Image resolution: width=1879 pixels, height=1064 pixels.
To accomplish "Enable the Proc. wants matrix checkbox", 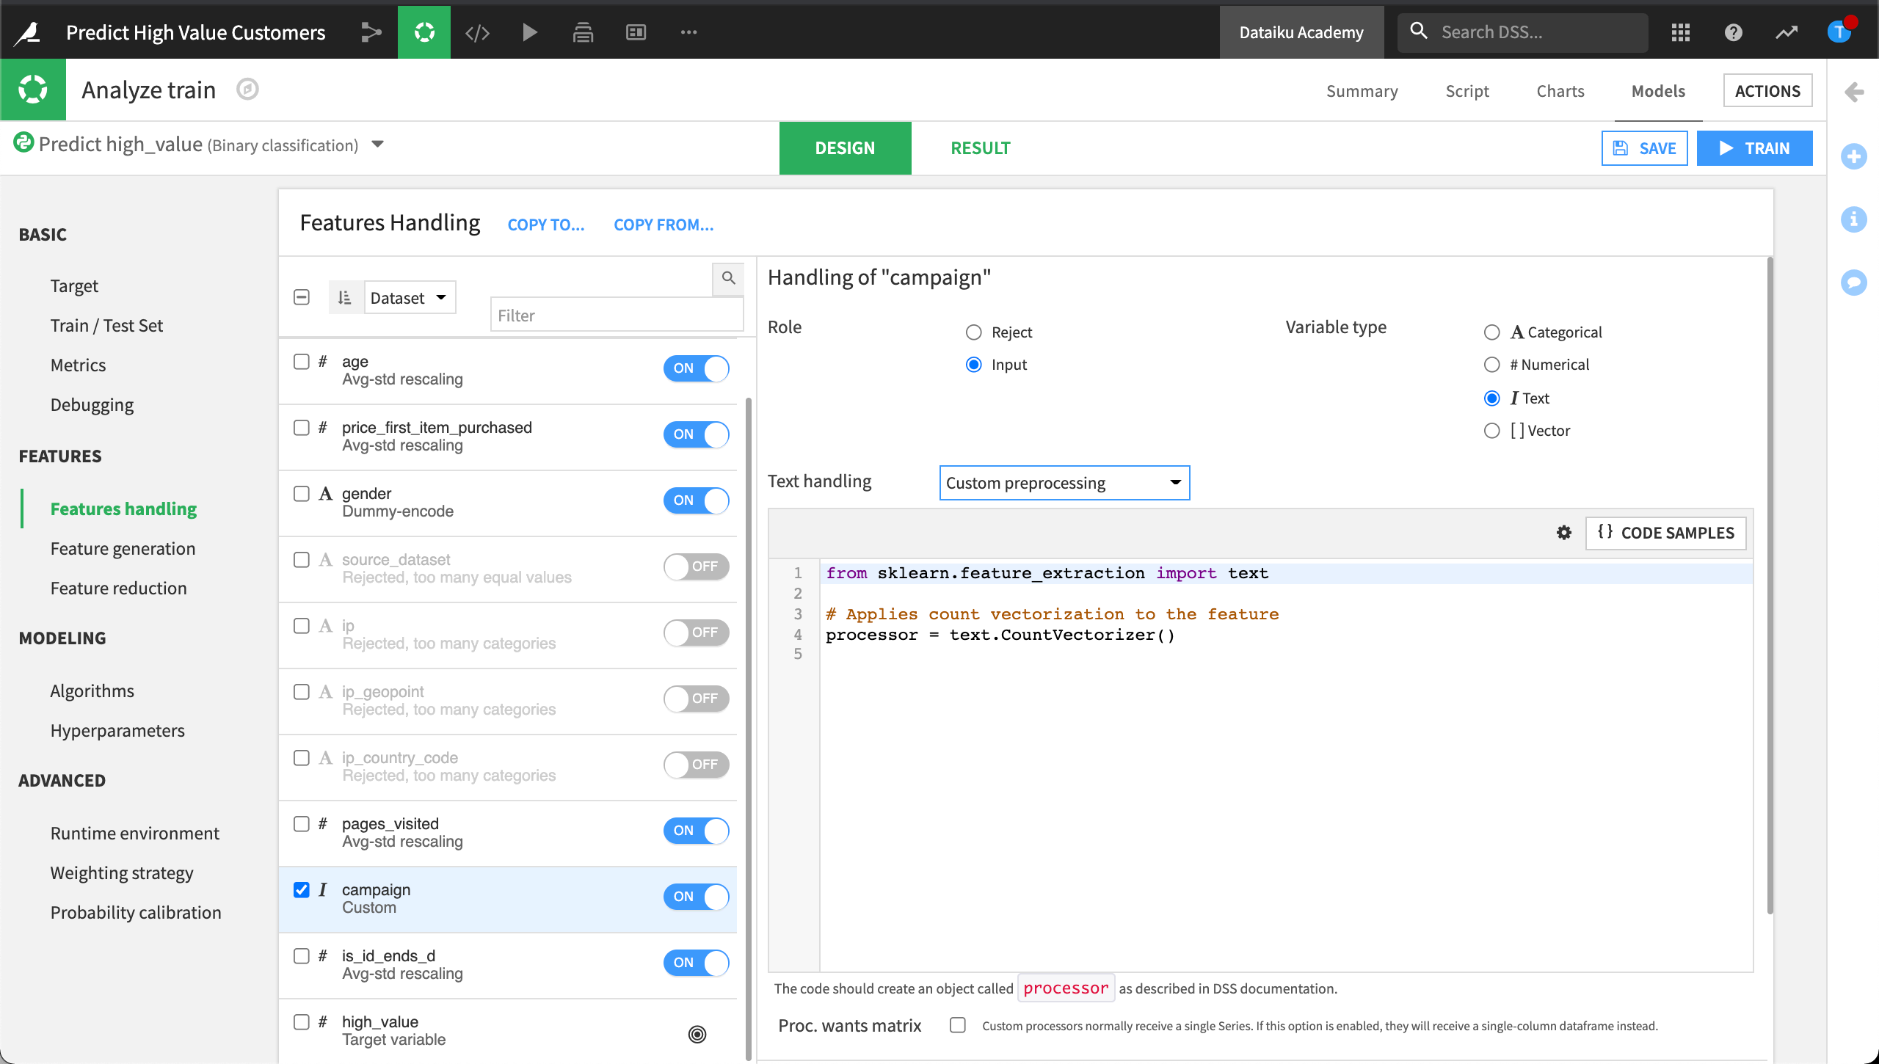I will [x=958, y=1025].
